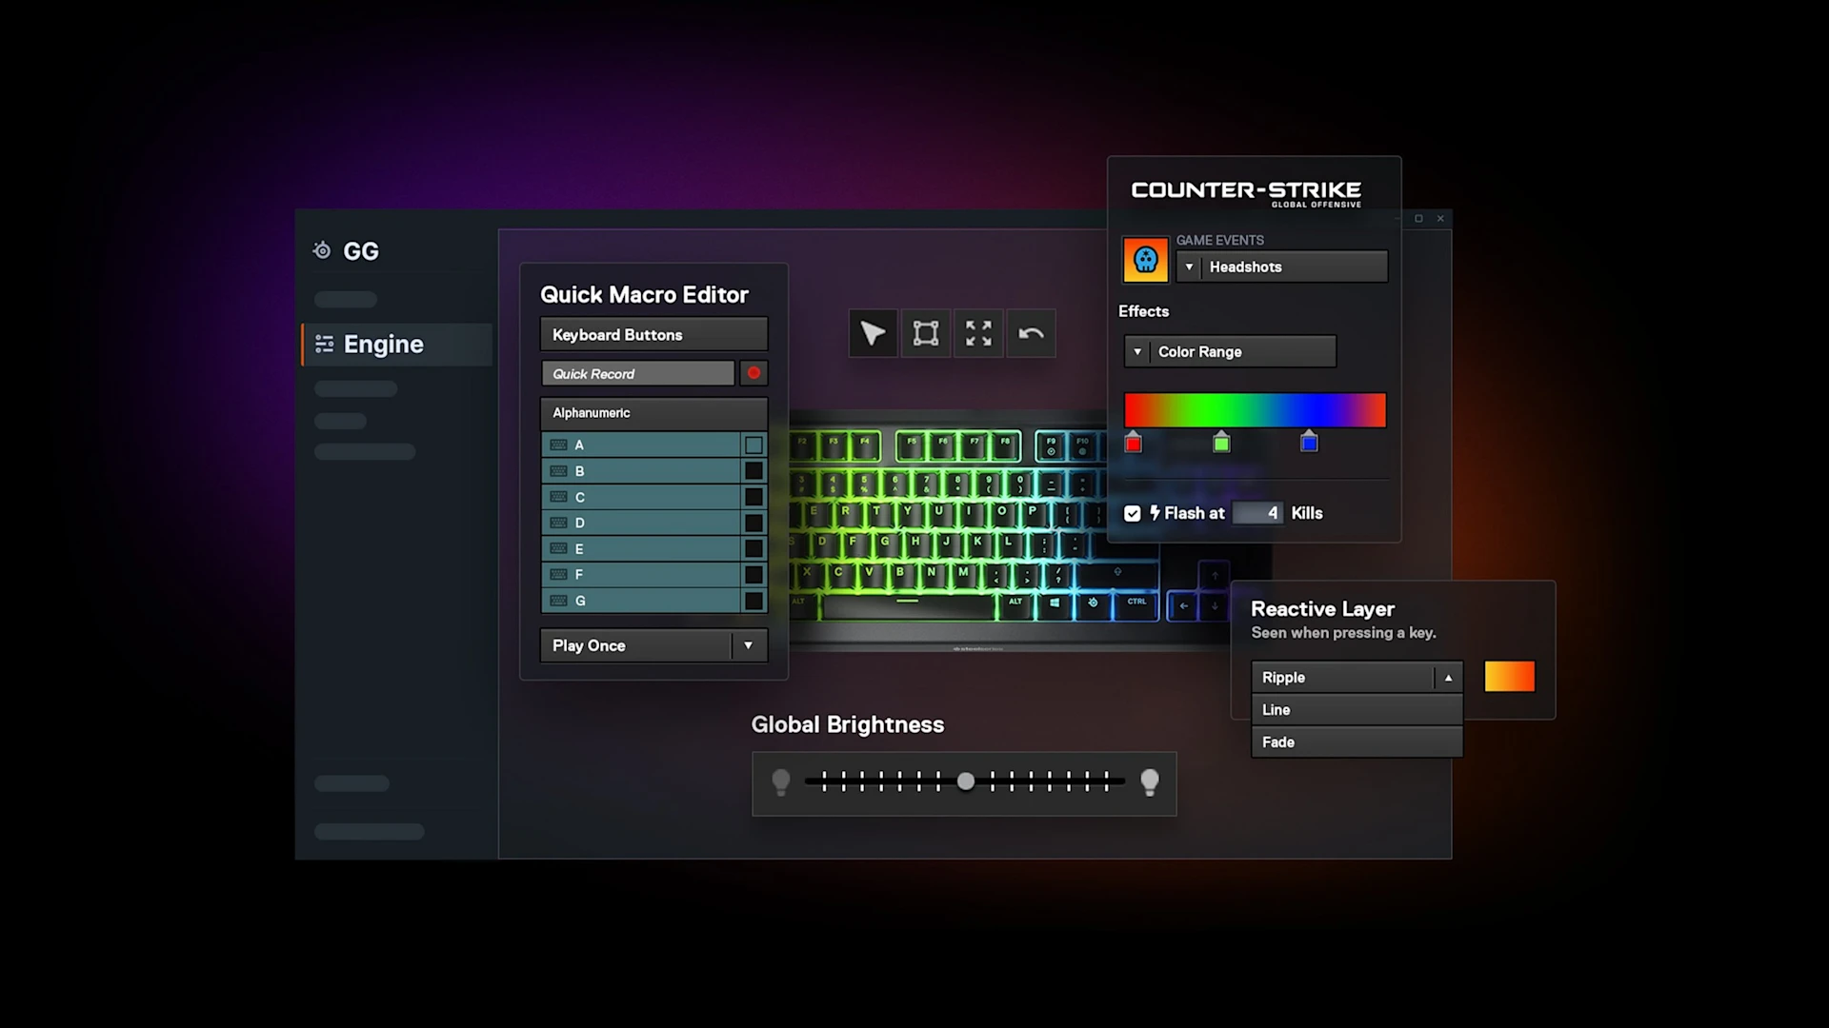Image resolution: width=1829 pixels, height=1028 pixels.
Task: Select the arrow cursor selection tool
Action: point(873,334)
